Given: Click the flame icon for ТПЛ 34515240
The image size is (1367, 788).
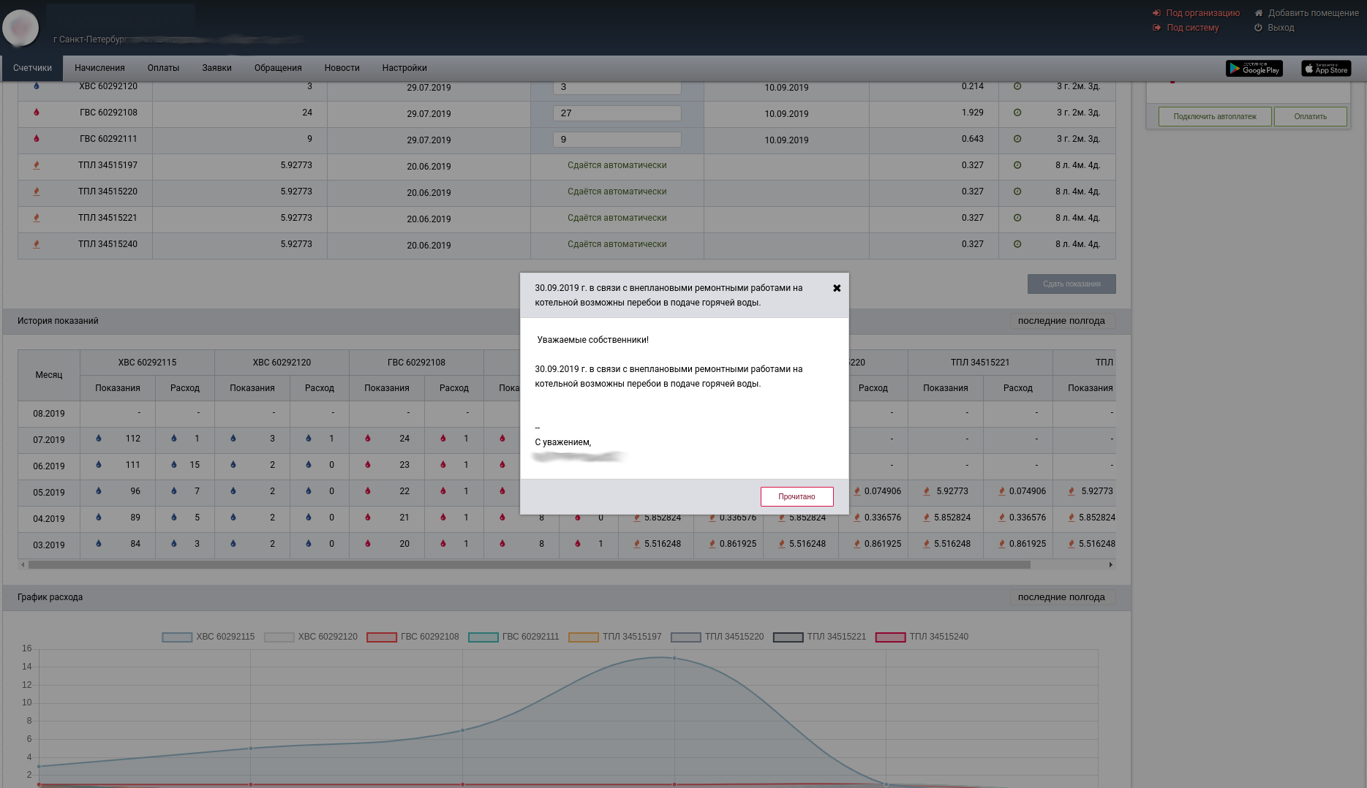Looking at the screenshot, I should point(37,244).
